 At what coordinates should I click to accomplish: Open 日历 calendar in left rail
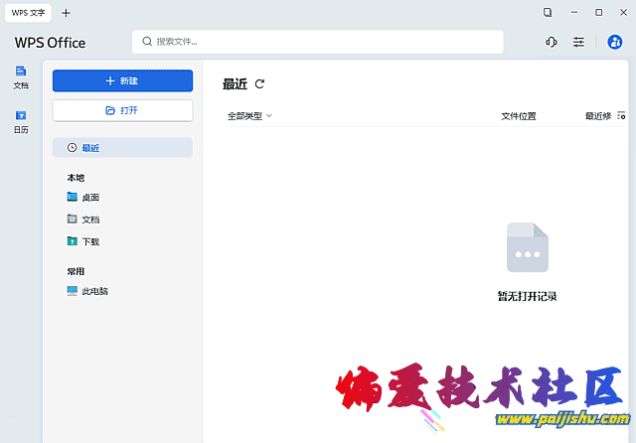pos(21,122)
